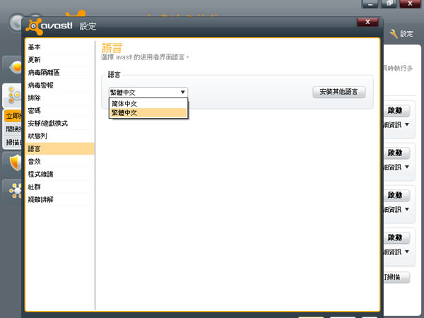Viewport: 424px width, 318px height.
Task: Click the avast! logo in the dialog header
Action: [x=49, y=26]
